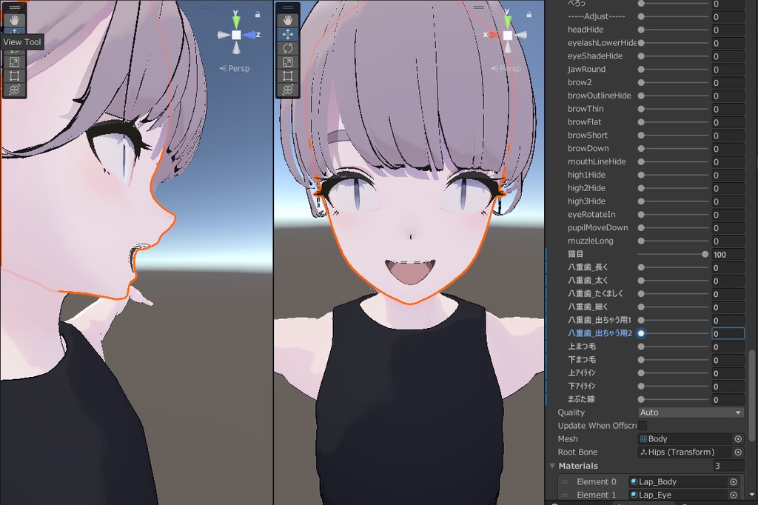The image size is (758, 505).
Task: Focus the 八重歯_出ちゃう用2 value field
Action: pos(728,334)
